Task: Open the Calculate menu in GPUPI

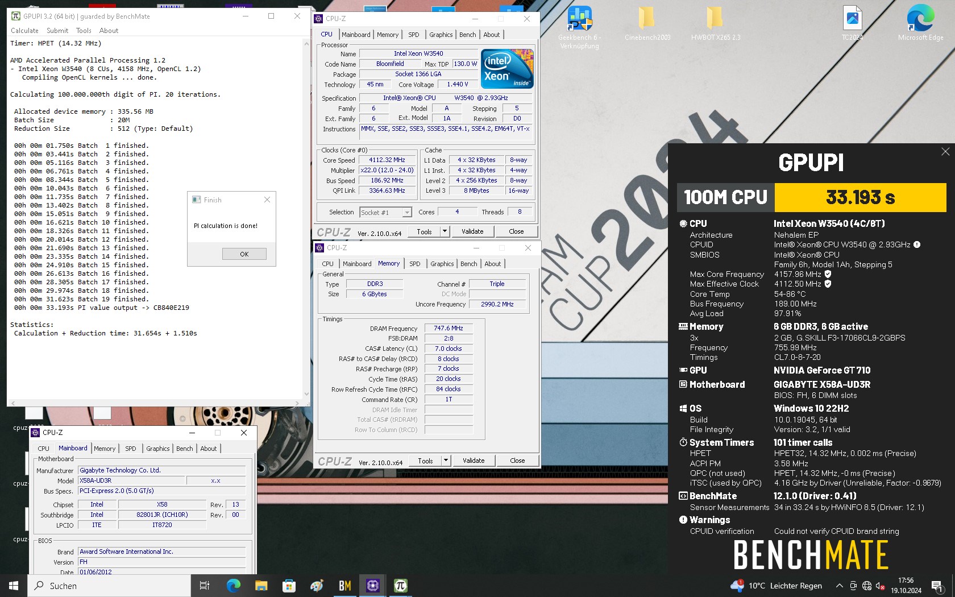Action: pyautogui.click(x=24, y=31)
